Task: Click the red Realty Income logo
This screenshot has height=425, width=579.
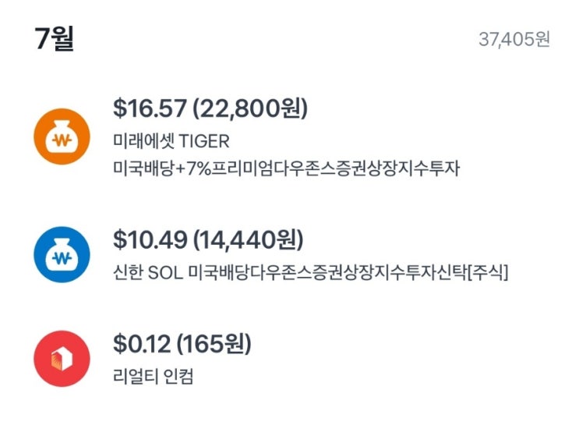Action: tap(62, 359)
